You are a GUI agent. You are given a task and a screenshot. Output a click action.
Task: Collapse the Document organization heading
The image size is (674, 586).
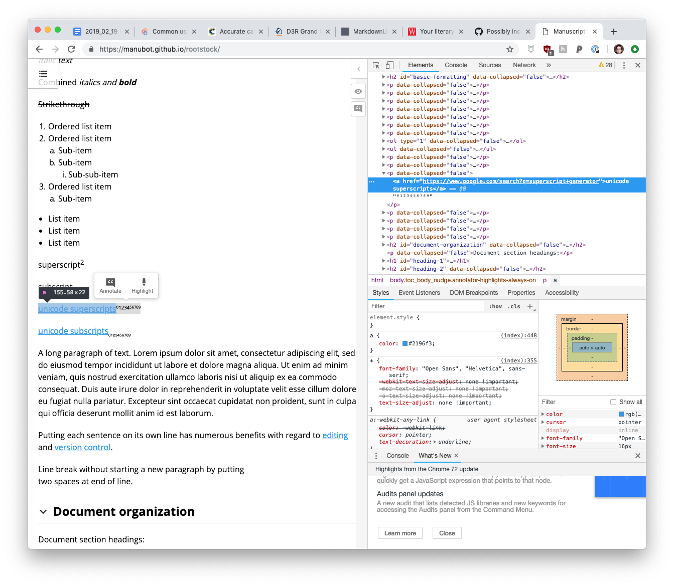point(43,512)
